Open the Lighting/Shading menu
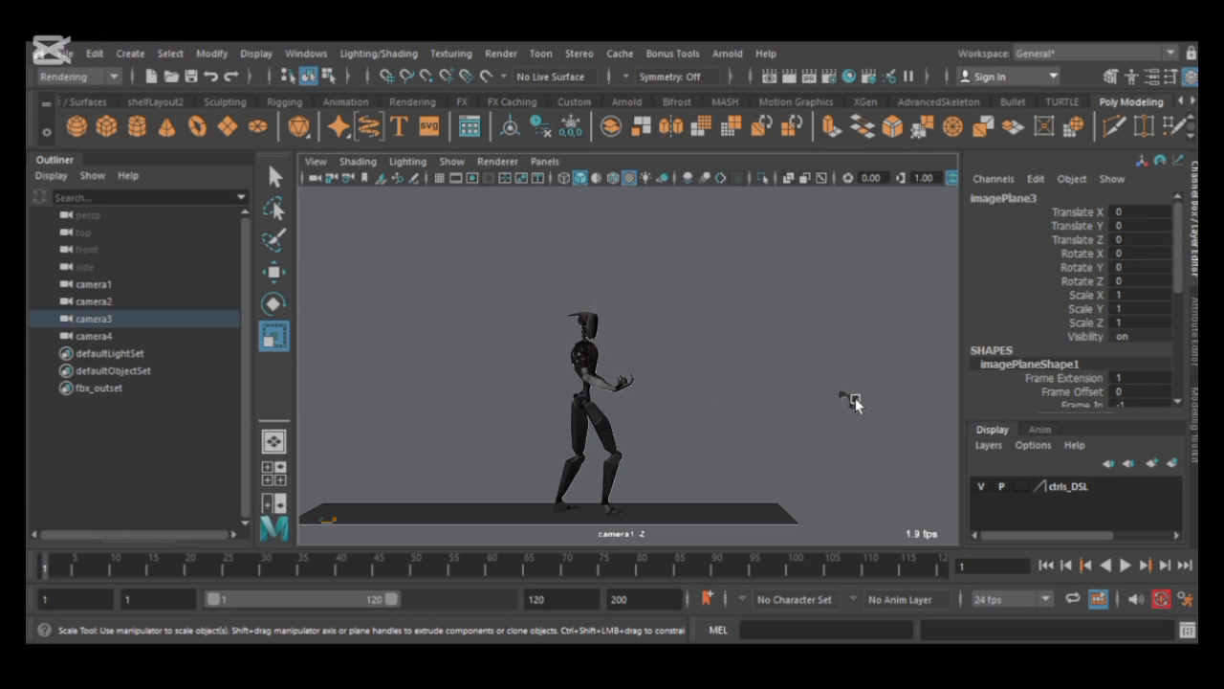Screen dimensions: 1224x689 pos(378,54)
